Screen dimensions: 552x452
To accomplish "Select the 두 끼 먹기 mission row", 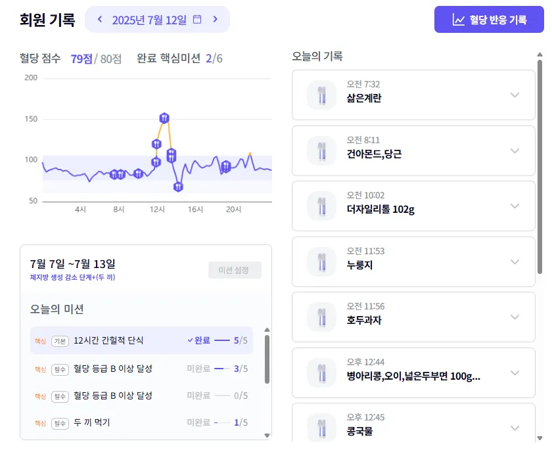I will (92, 422).
